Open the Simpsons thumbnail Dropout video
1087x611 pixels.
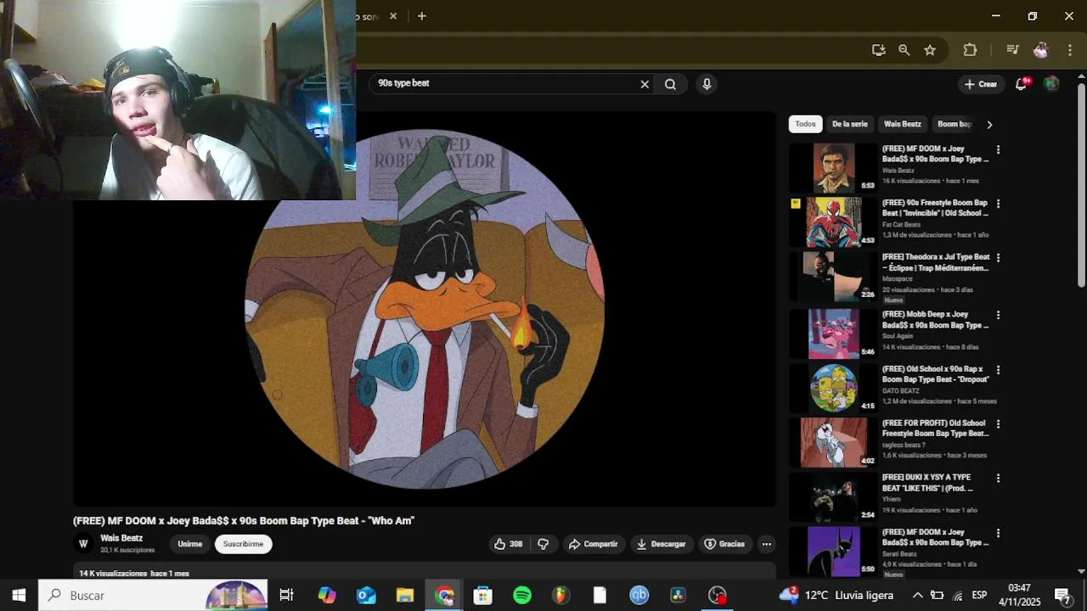point(833,388)
